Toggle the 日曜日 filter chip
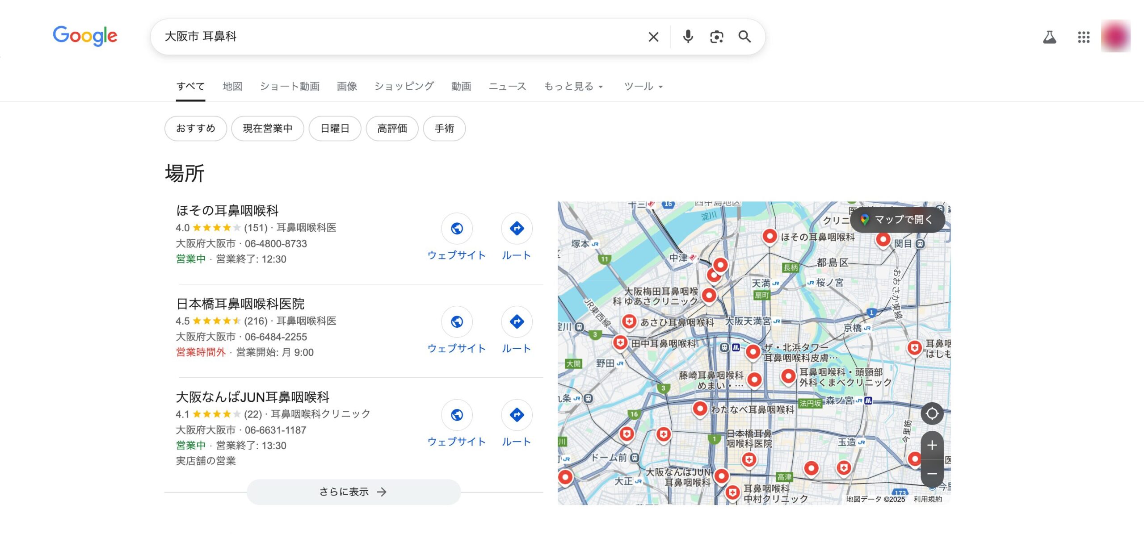 click(335, 129)
